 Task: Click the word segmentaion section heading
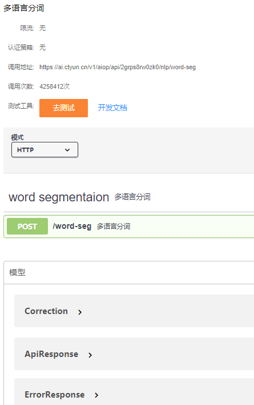pyautogui.click(x=59, y=197)
